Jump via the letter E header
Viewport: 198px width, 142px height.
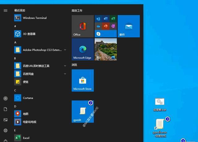[x=15, y=130]
